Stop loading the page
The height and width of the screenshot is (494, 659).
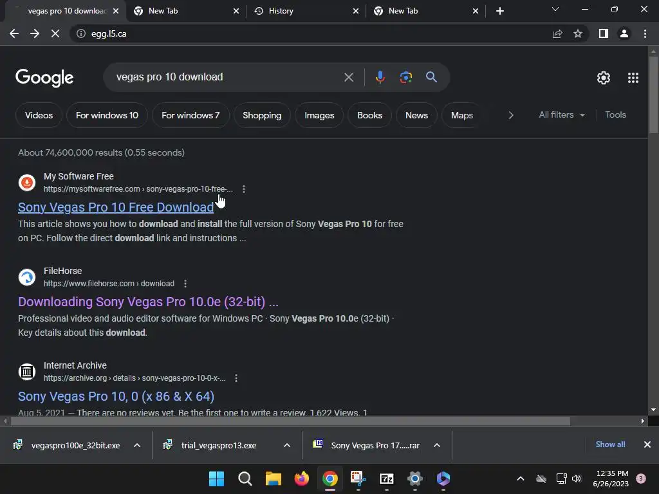pos(55,33)
